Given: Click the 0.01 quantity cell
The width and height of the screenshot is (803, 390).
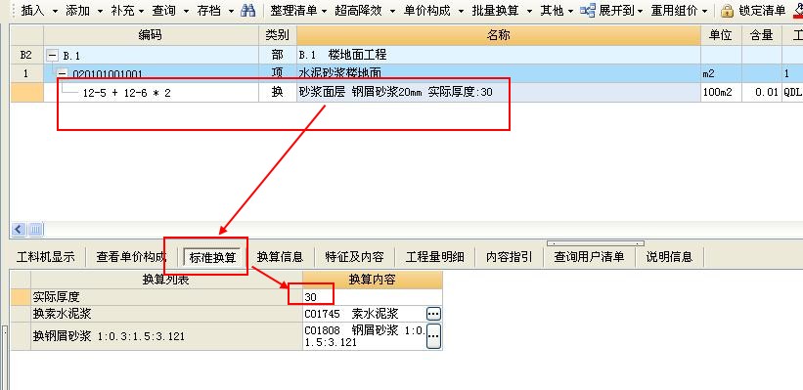Looking at the screenshot, I should 762,93.
